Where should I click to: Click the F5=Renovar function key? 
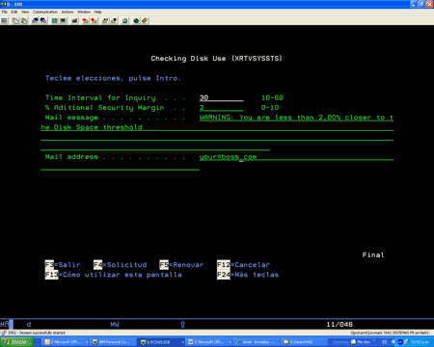(x=181, y=265)
